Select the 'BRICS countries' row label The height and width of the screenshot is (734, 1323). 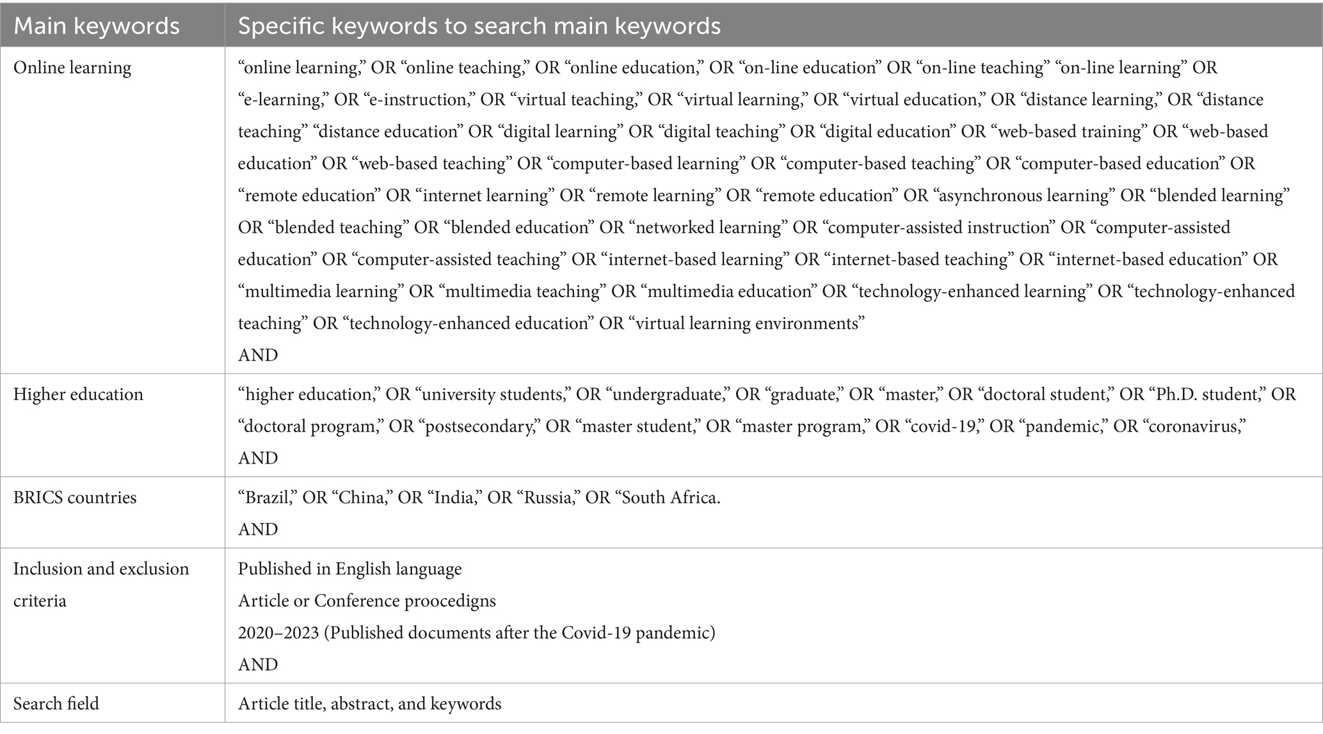click(x=75, y=497)
